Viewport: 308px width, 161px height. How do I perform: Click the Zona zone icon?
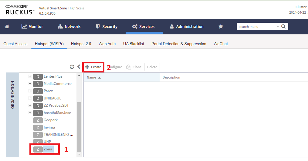tap(38, 149)
